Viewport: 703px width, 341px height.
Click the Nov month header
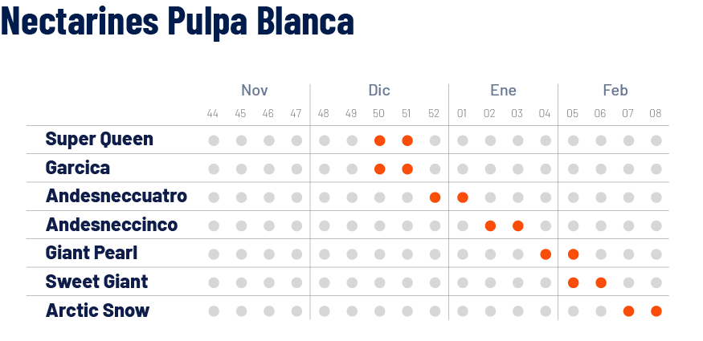pyautogui.click(x=255, y=91)
